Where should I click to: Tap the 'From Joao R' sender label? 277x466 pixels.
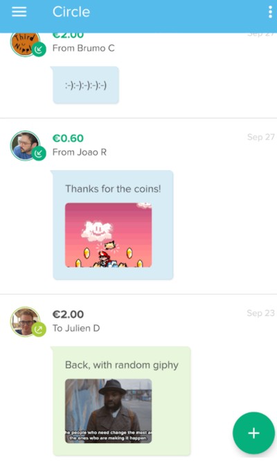[x=80, y=152]
